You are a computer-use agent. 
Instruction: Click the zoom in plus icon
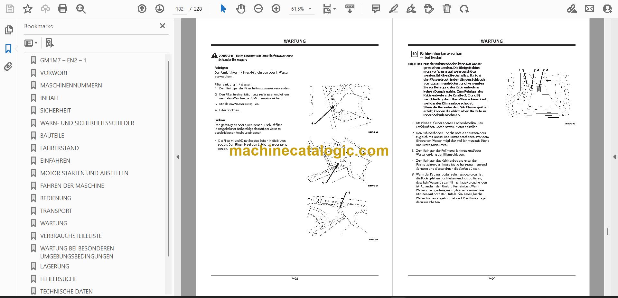(276, 9)
